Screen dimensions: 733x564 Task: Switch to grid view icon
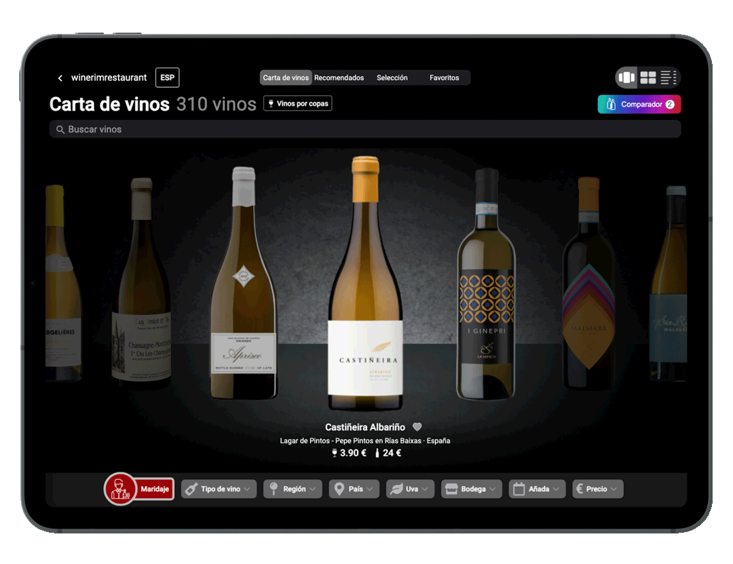tap(648, 77)
